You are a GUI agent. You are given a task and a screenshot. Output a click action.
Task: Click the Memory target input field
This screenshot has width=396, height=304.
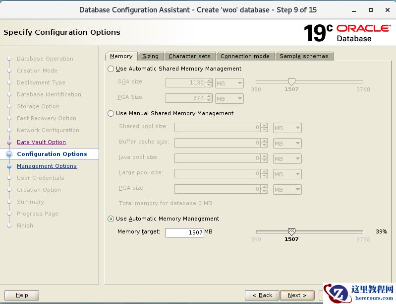(x=184, y=232)
